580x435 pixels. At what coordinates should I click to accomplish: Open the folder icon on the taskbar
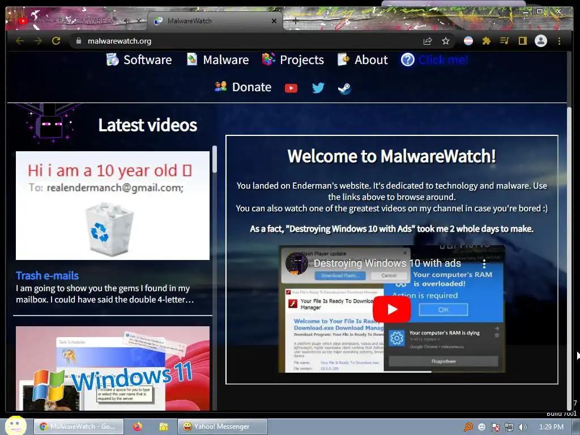tap(164, 427)
